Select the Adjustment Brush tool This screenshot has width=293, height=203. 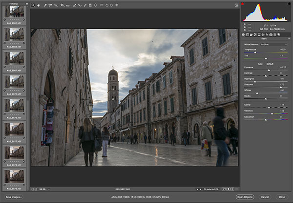point(85,5)
